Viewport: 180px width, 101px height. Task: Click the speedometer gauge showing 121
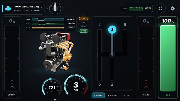52,87
